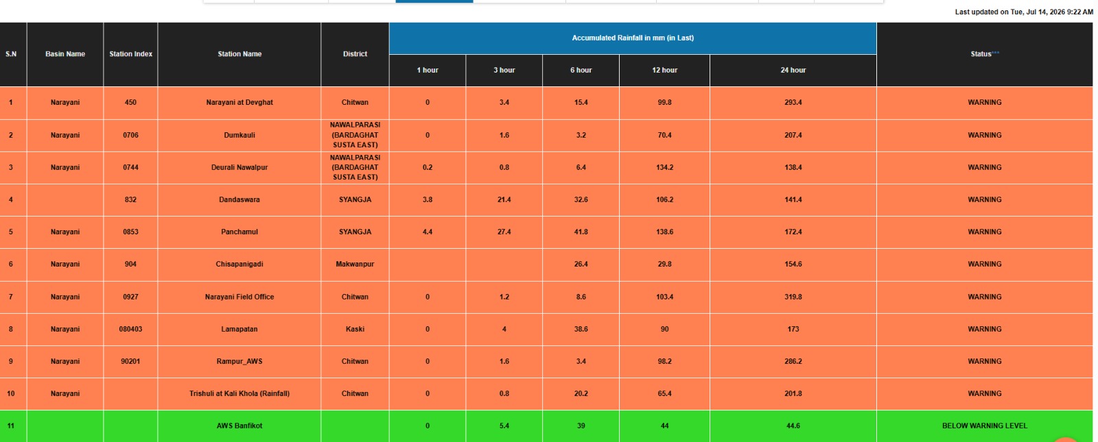Click the 207.4 rainfall value
Screen dimensions: 1098x442
click(793, 136)
